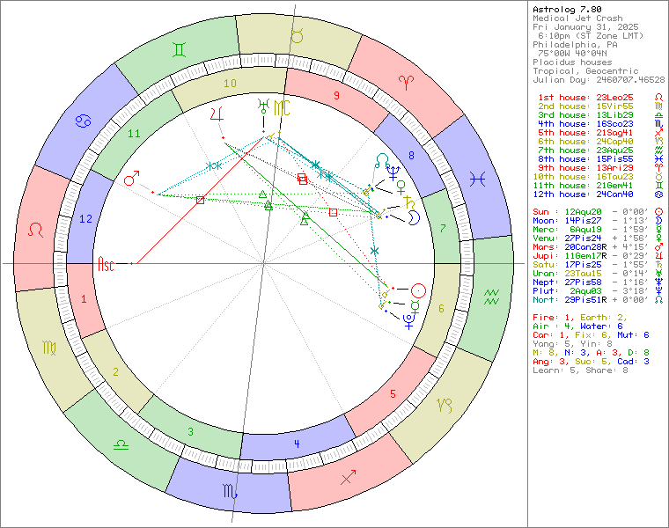This screenshot has width=669, height=528.
Task: Click the Mars glyph in the chart
Action: click(131, 180)
